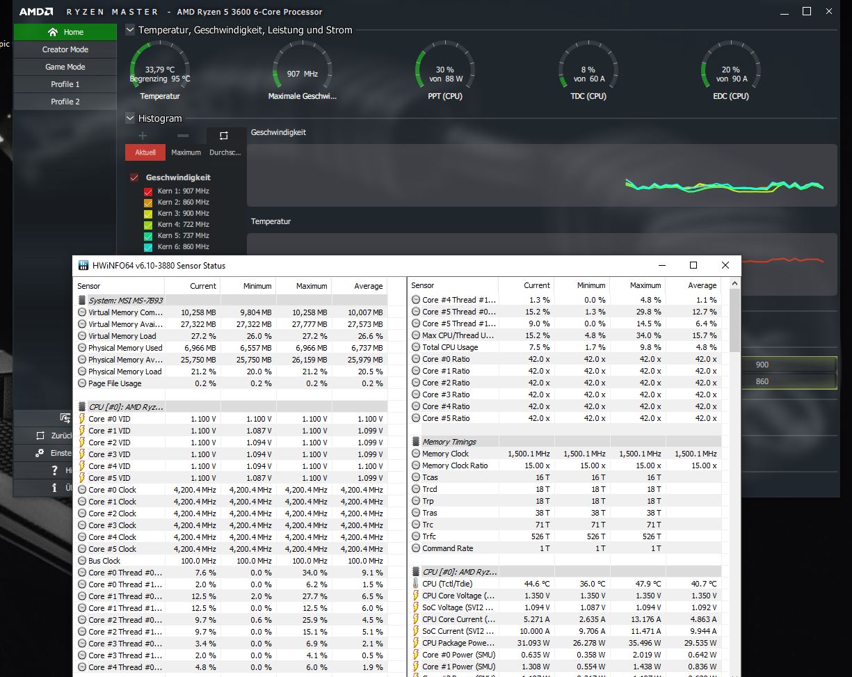The width and height of the screenshot is (852, 677).
Task: Toggle the Kern 1: 907 MHz checkbox
Action: point(148,191)
